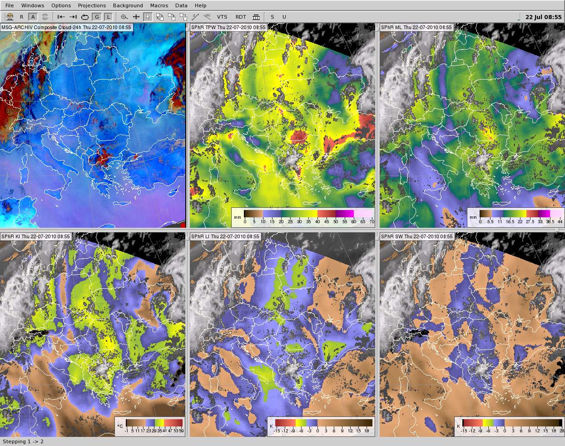565x446 pixels.
Task: Click the SPhR KI panel title label
Action: click(x=36, y=236)
